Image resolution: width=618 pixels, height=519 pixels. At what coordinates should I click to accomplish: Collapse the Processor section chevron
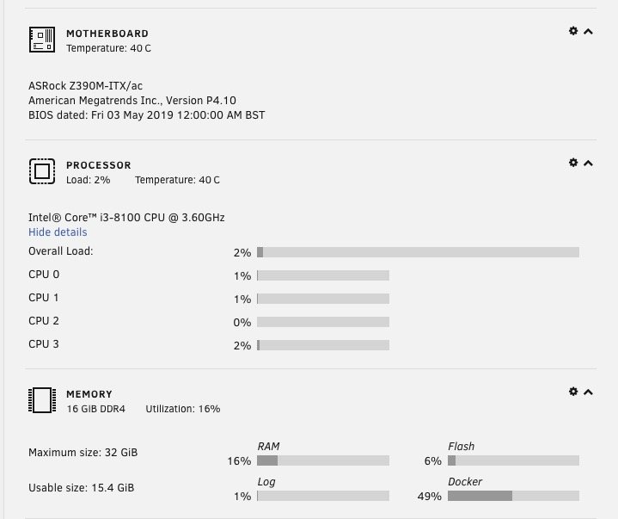pos(588,164)
